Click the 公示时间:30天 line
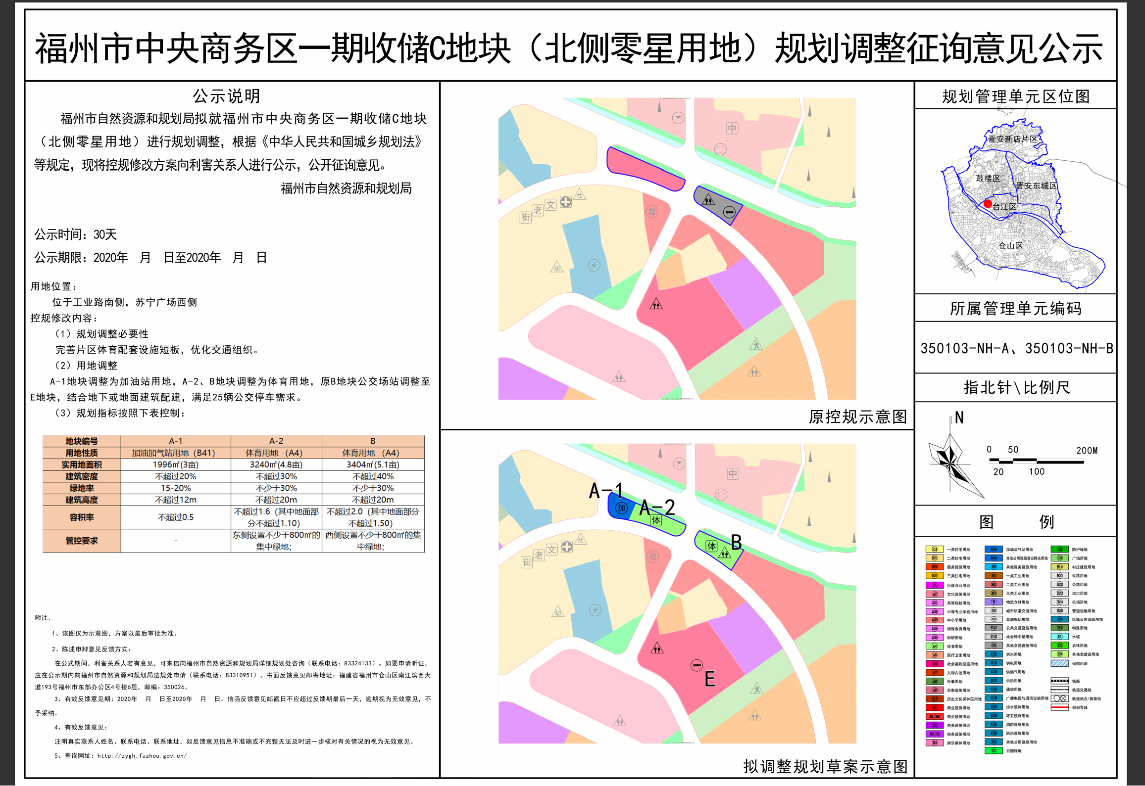1145x786 pixels. (x=75, y=234)
